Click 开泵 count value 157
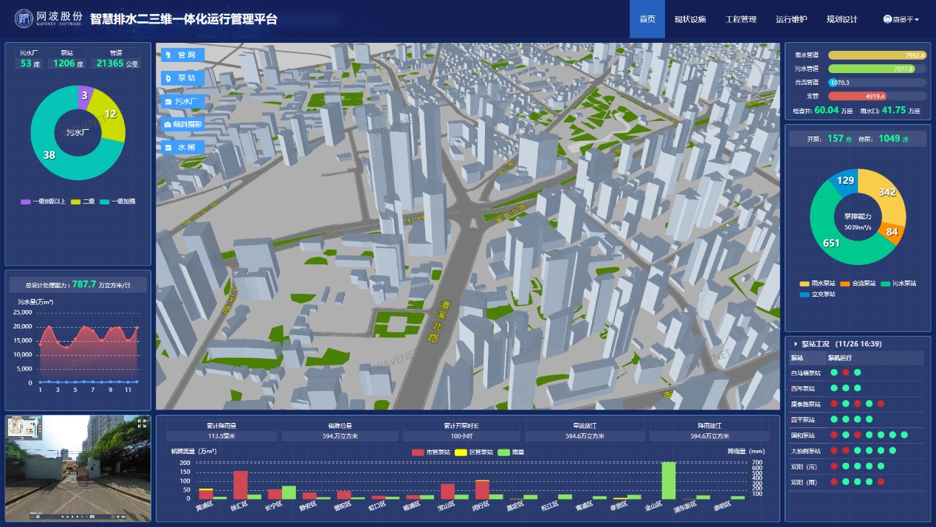 [835, 139]
